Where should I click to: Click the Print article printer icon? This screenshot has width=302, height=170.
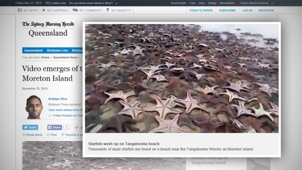(48, 135)
